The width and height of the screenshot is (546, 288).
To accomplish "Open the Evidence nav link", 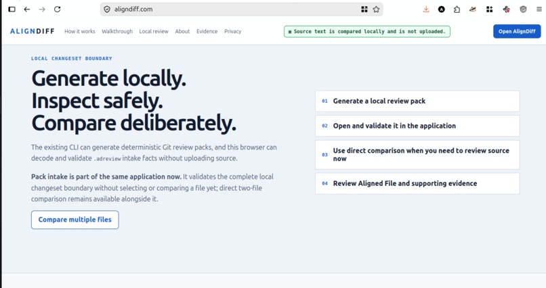I will 207,31.
